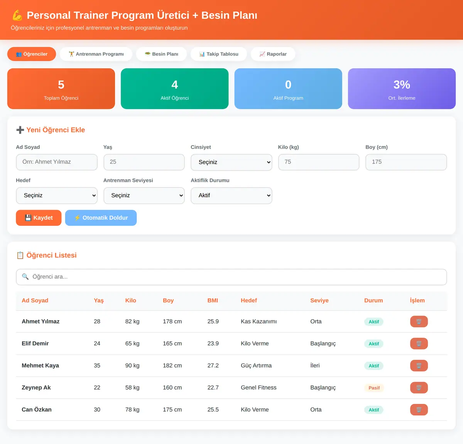Open the Raporlar tab
463x444 pixels.
pyautogui.click(x=273, y=54)
